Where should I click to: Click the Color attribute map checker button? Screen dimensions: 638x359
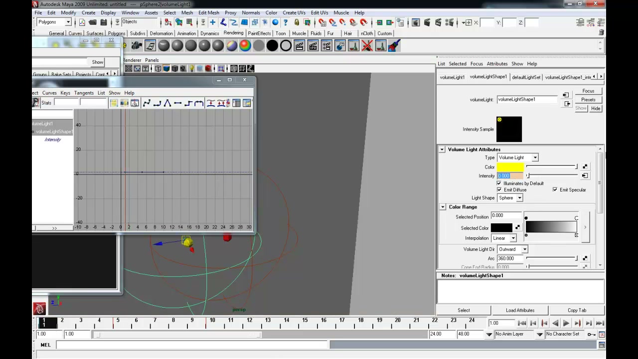pyautogui.click(x=585, y=167)
